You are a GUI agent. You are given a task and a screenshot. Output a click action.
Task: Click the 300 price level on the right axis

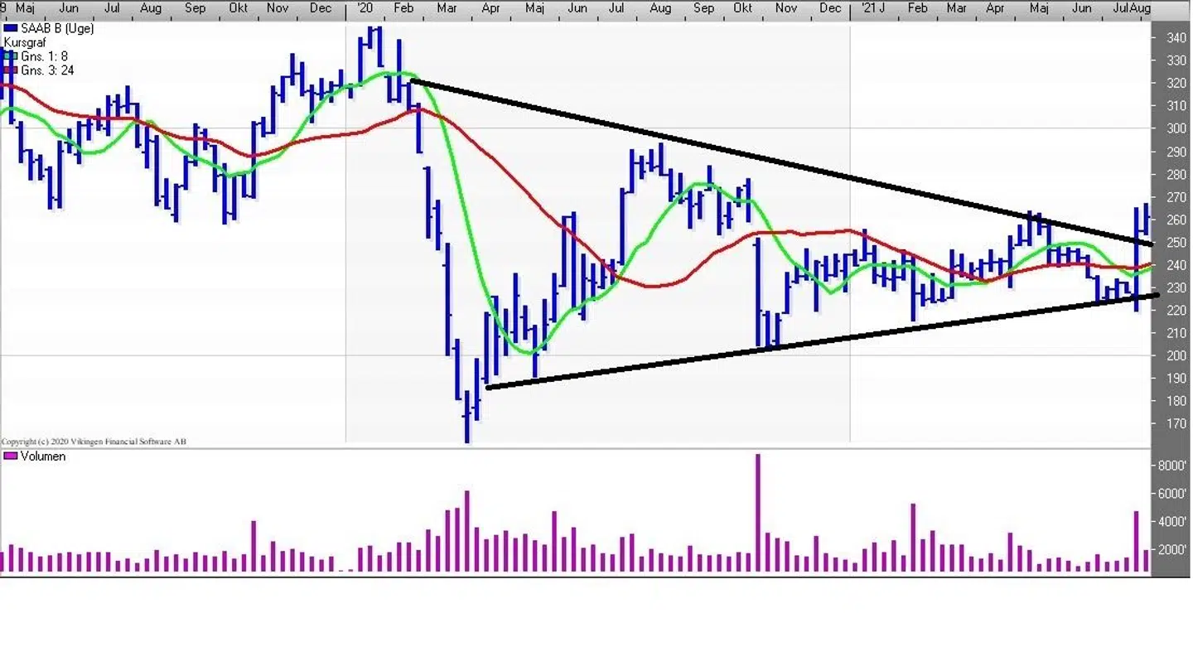click(1176, 128)
